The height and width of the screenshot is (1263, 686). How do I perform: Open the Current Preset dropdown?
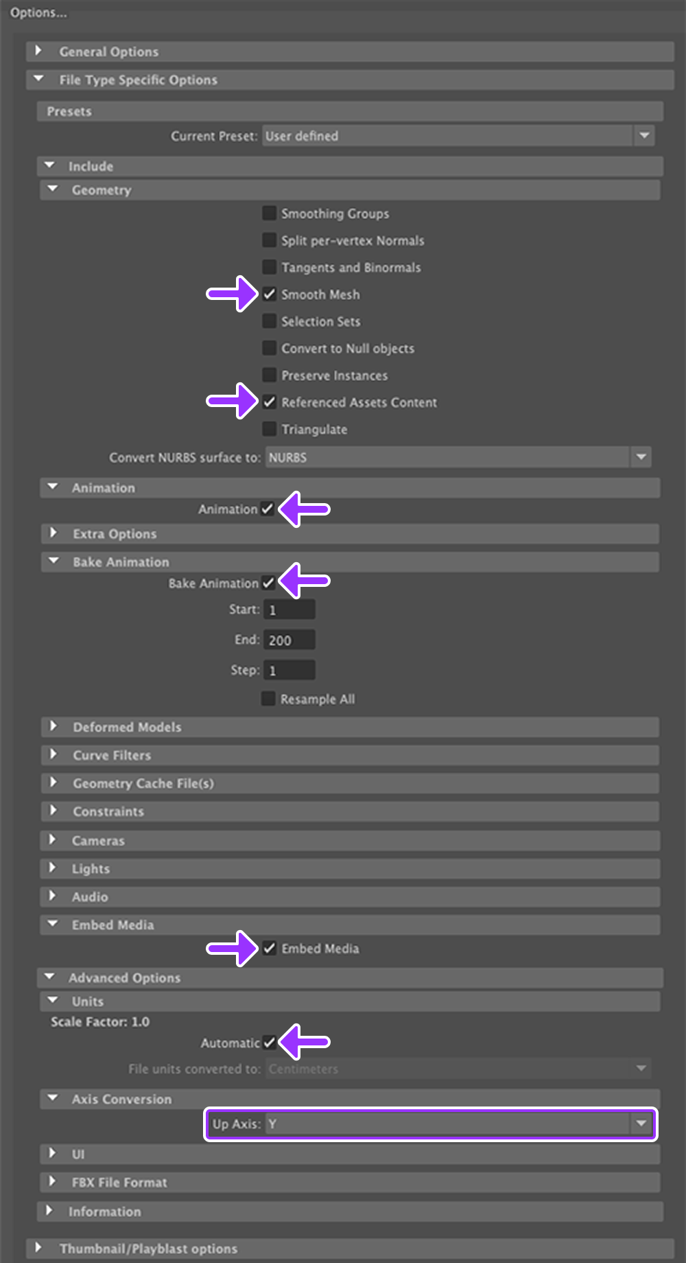tap(458, 136)
